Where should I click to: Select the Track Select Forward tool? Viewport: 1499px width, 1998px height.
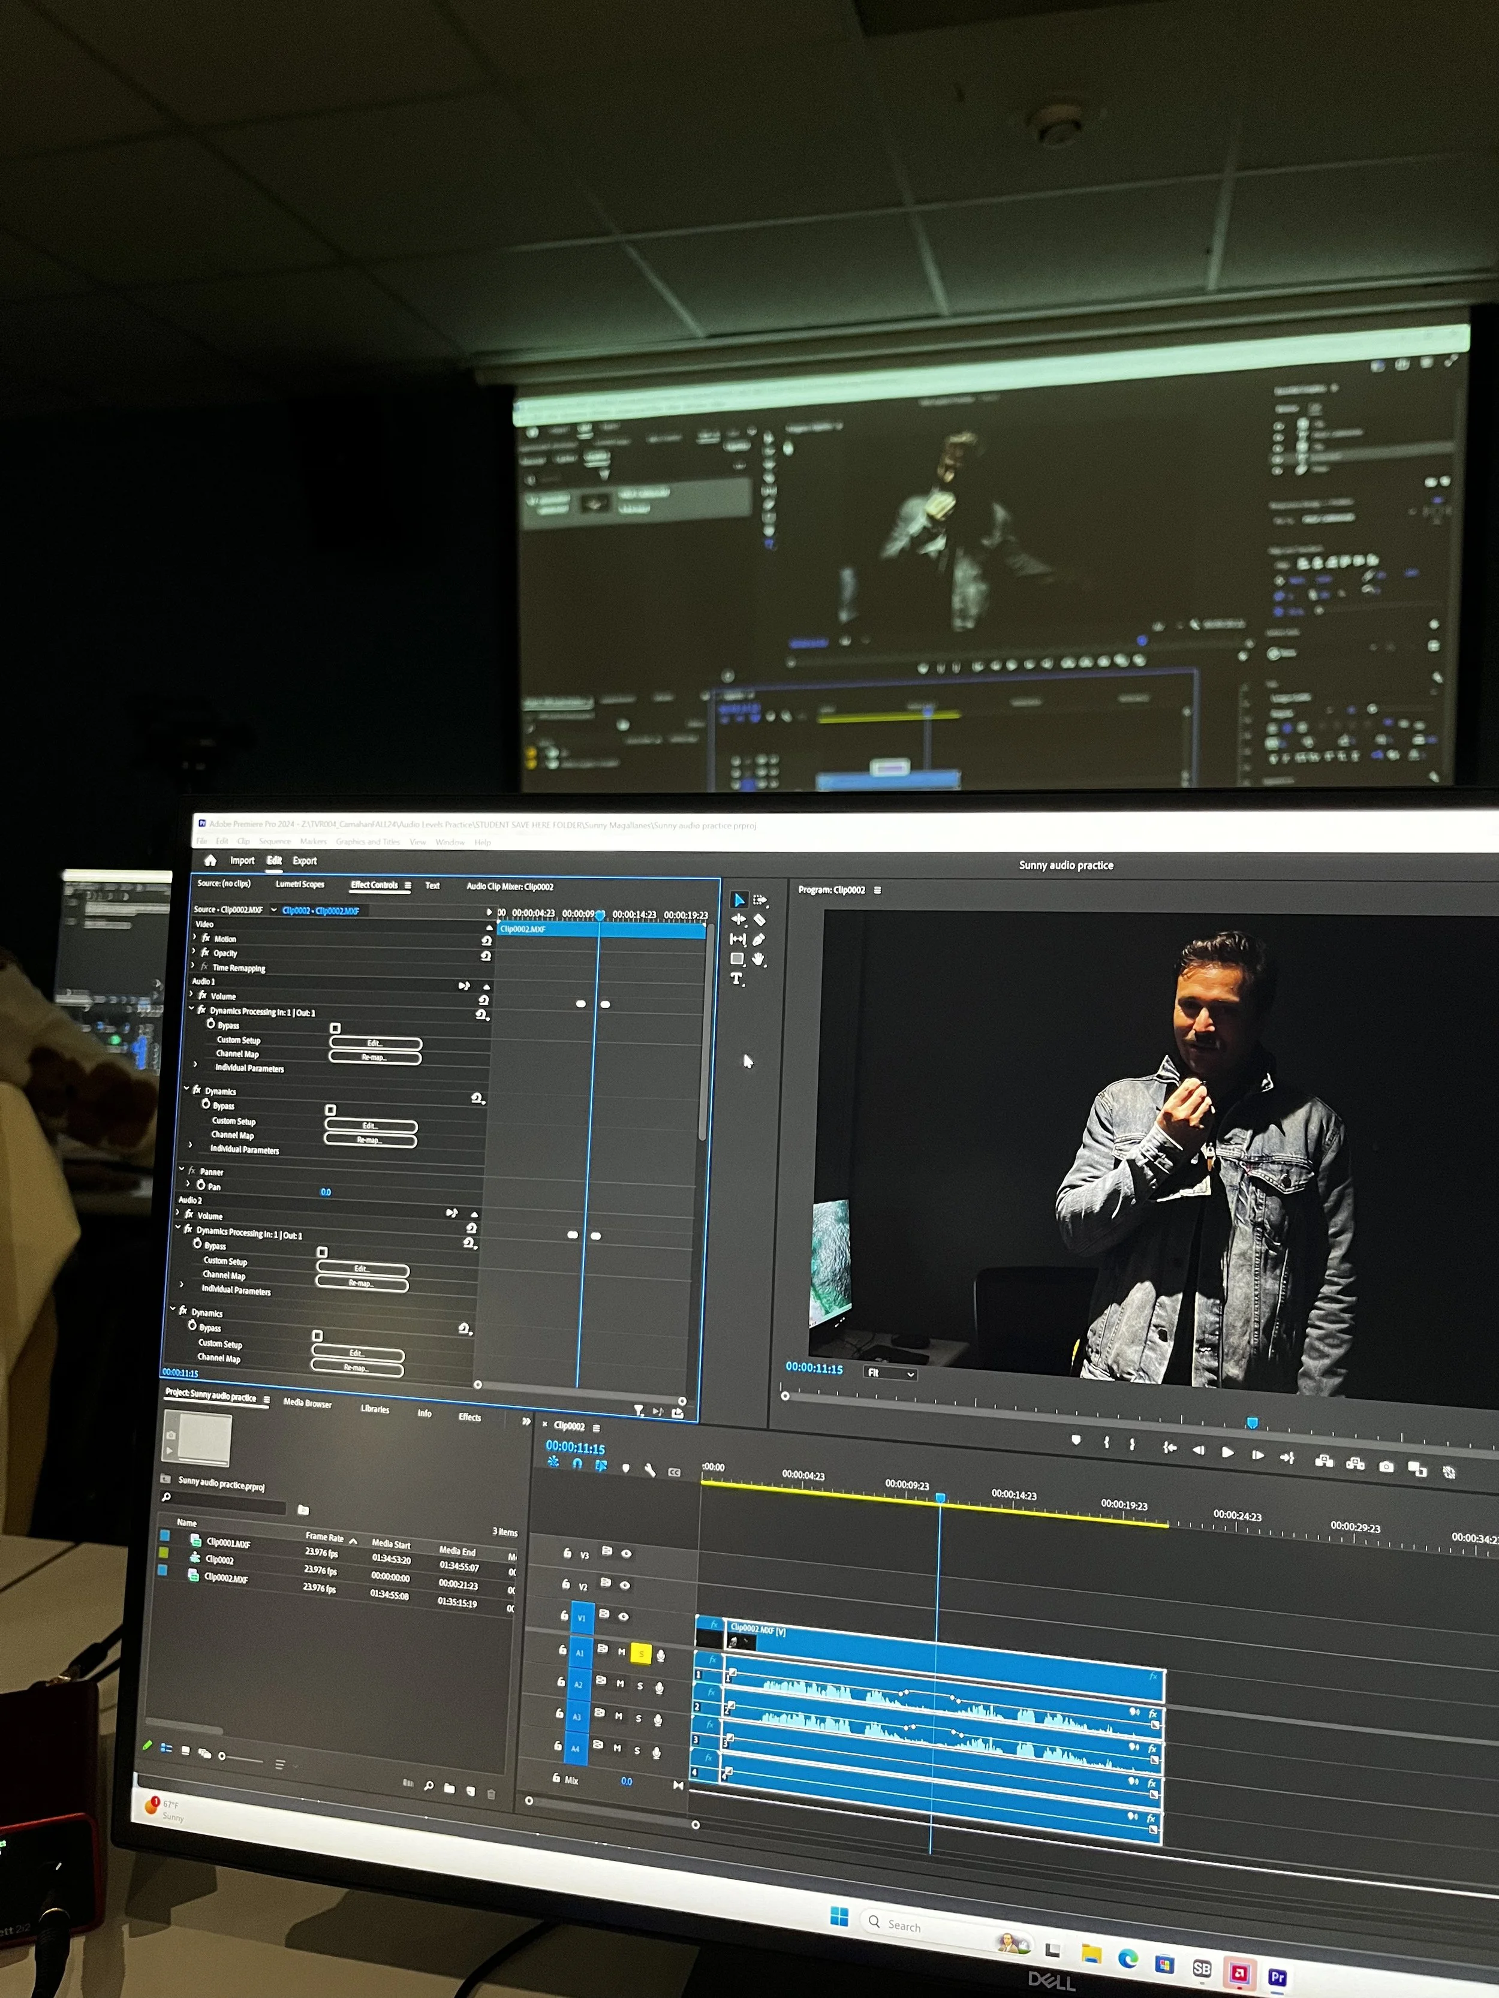pos(760,900)
